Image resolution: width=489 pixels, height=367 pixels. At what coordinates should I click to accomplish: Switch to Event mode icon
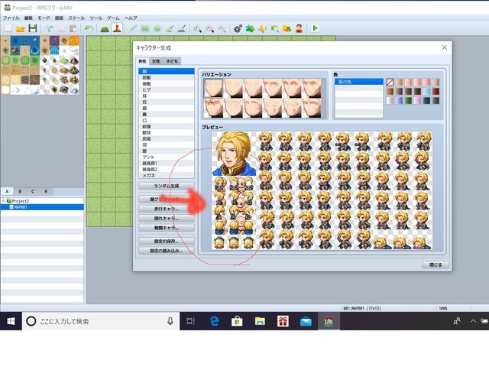coord(117,28)
